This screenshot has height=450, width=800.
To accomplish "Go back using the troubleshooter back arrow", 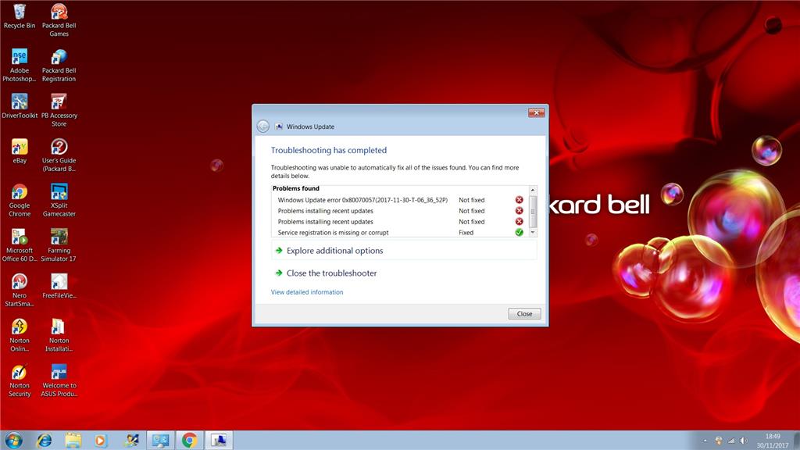I will [262, 126].
